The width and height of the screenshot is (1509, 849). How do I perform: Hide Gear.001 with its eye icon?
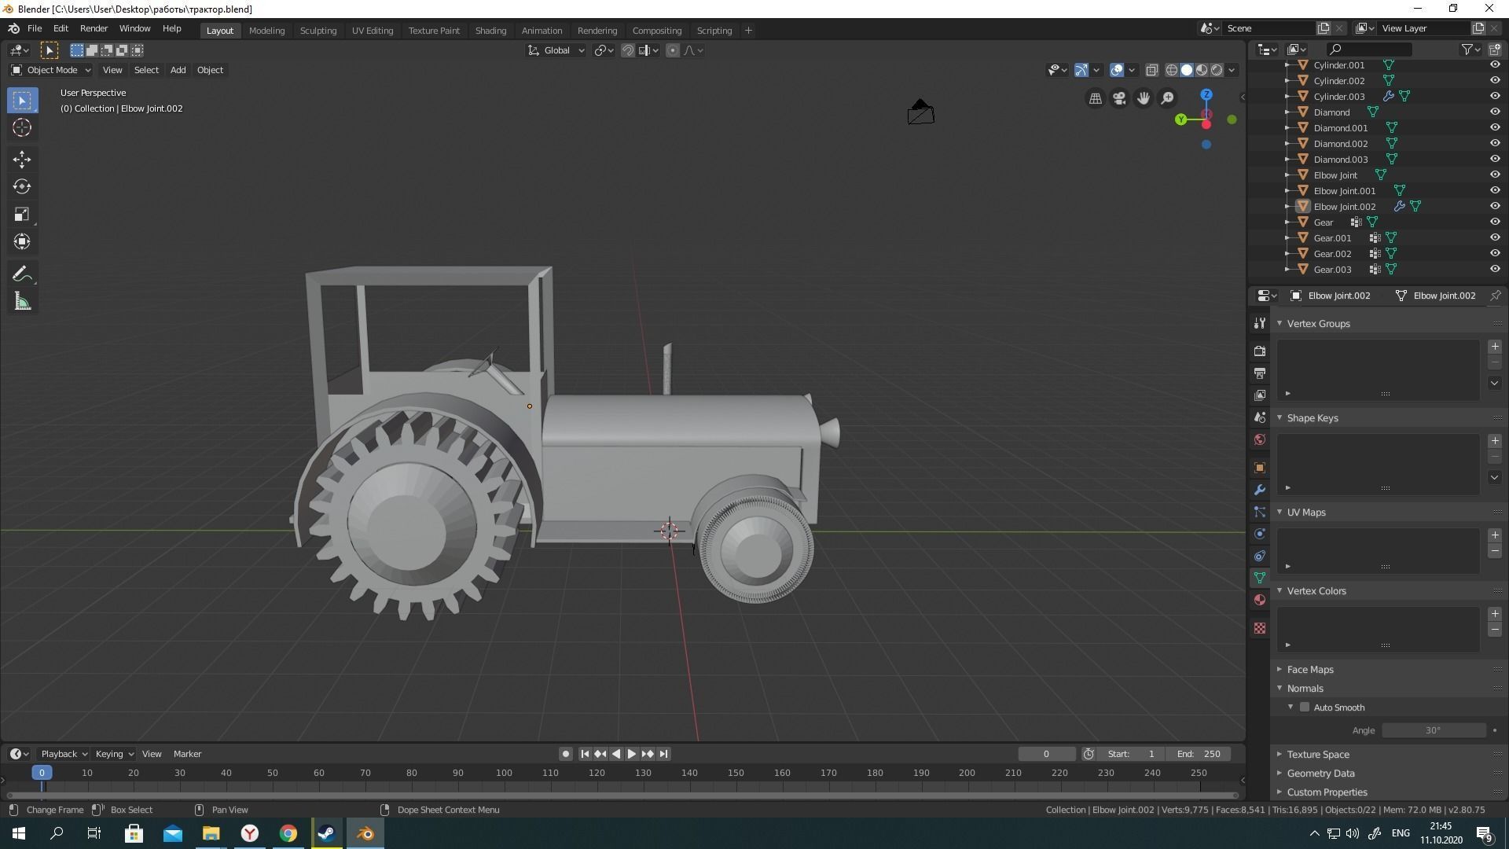(x=1495, y=237)
